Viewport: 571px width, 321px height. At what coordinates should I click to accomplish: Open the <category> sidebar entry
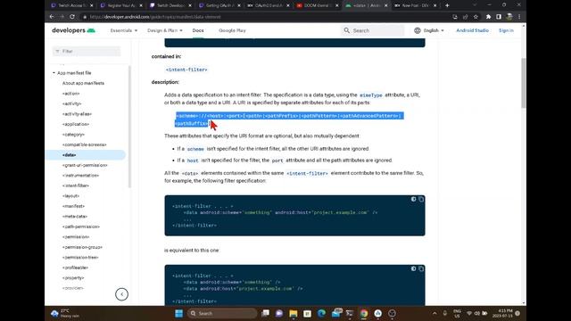73,135
